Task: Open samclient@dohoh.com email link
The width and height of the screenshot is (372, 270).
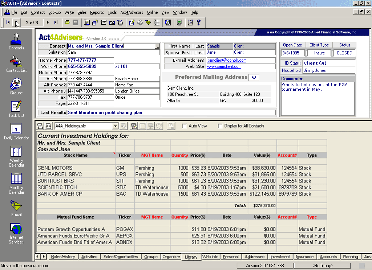Action: coord(227,60)
